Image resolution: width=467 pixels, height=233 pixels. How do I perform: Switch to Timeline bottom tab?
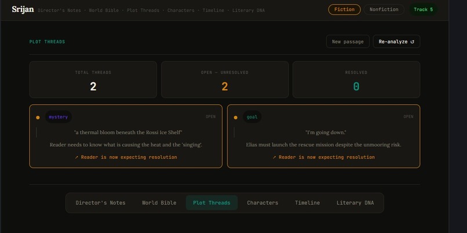click(x=307, y=203)
